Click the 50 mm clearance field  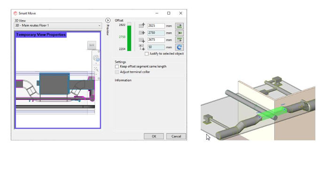[x=156, y=47]
